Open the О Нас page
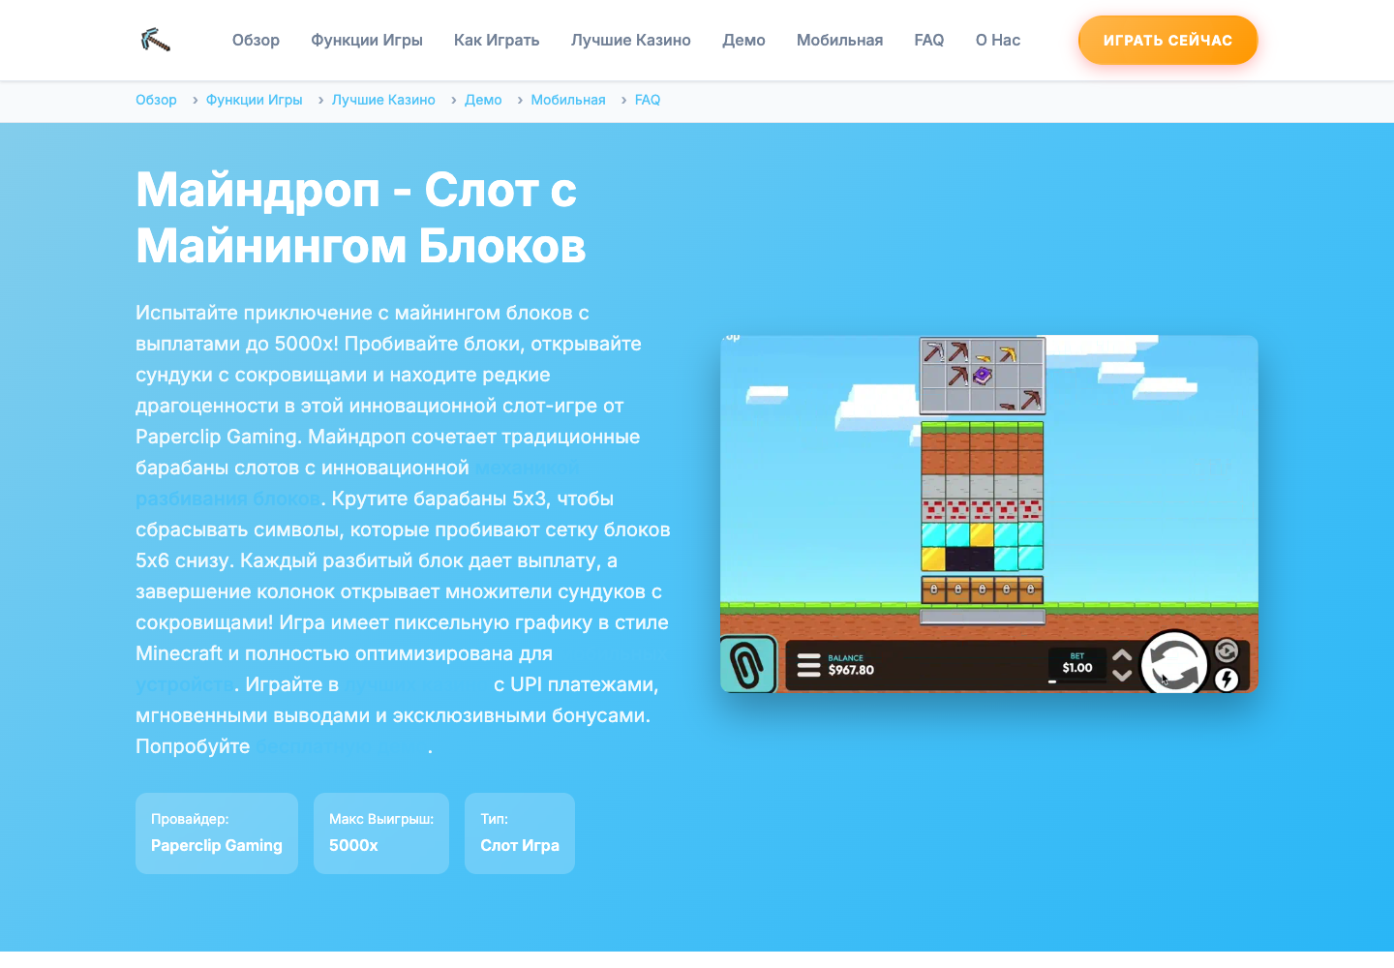The height and width of the screenshot is (968, 1394). click(998, 40)
